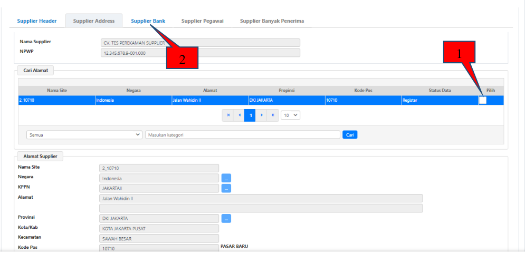This screenshot has width=525, height=253.
Task: Select the 2_10710 address row
Action: pos(211,100)
